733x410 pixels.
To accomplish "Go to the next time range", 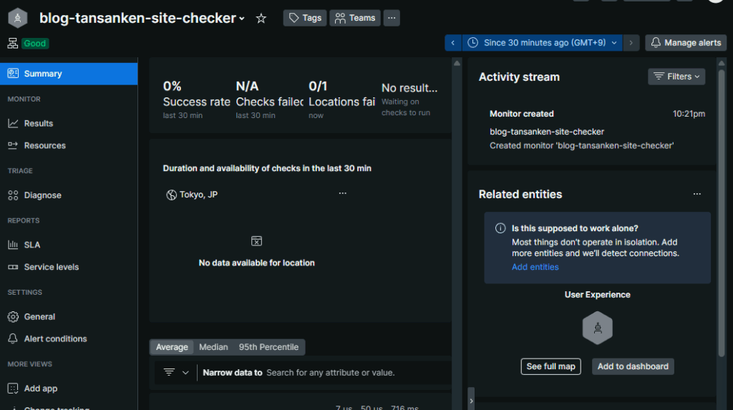I will pyautogui.click(x=631, y=42).
